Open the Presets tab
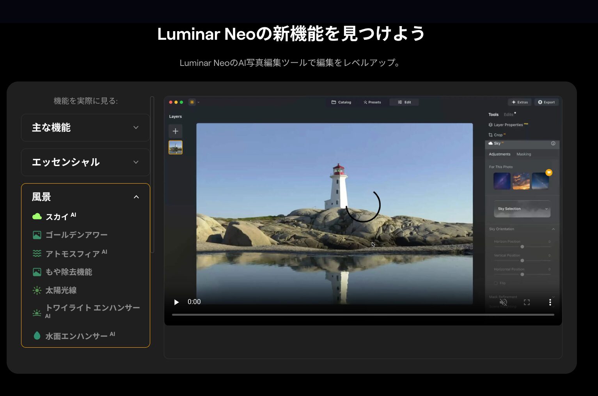Viewport: 598px width, 396px height. (372, 102)
